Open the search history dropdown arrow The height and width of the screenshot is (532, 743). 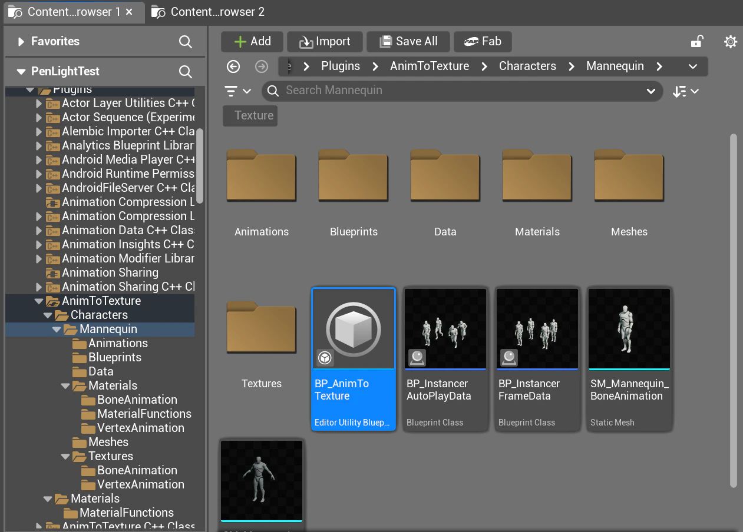coord(651,91)
